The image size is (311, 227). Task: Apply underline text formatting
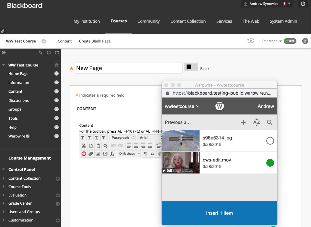97,137
